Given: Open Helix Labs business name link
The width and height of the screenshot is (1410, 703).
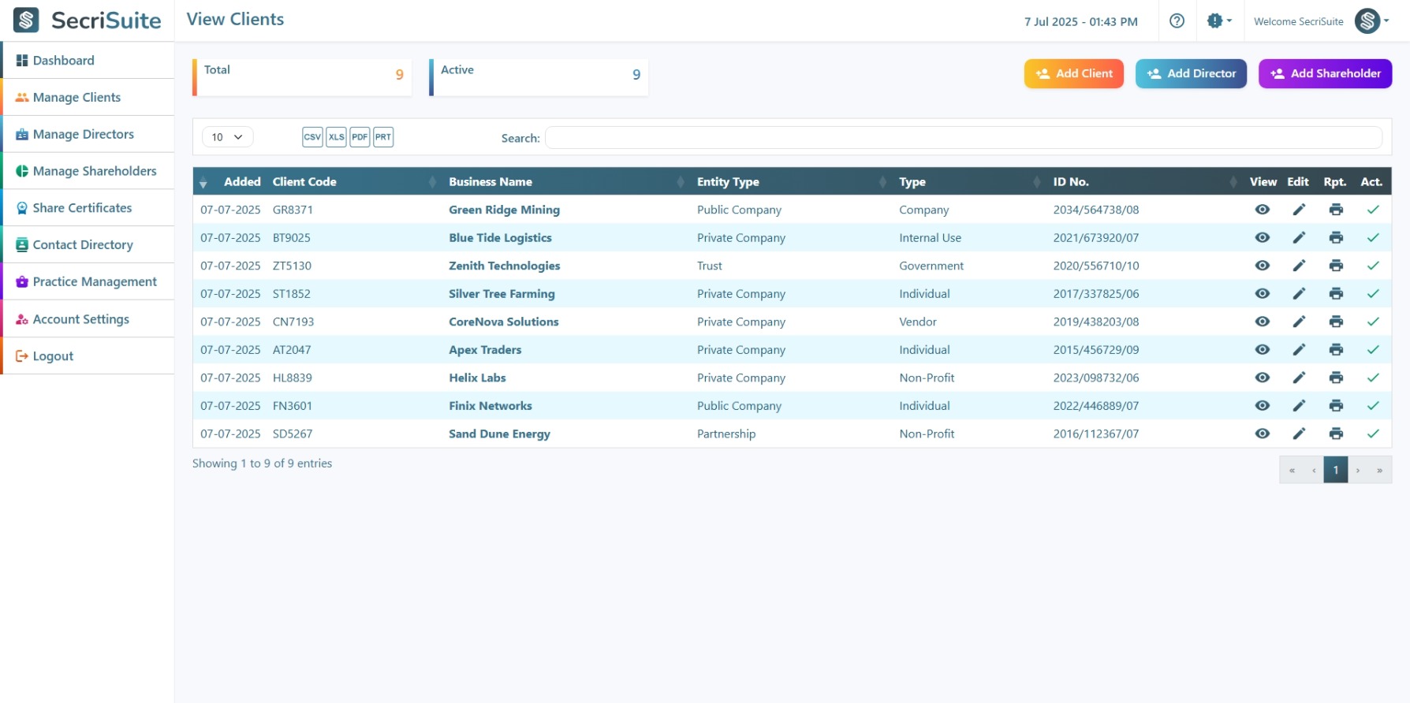Looking at the screenshot, I should 477,378.
